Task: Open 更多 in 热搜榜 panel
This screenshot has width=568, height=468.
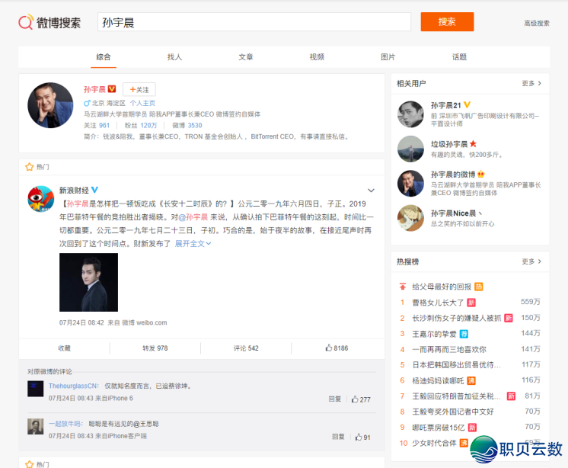Action: click(x=531, y=261)
